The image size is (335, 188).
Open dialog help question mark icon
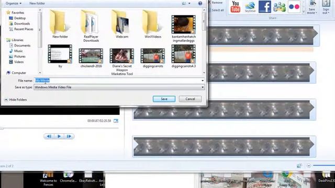(x=200, y=3)
